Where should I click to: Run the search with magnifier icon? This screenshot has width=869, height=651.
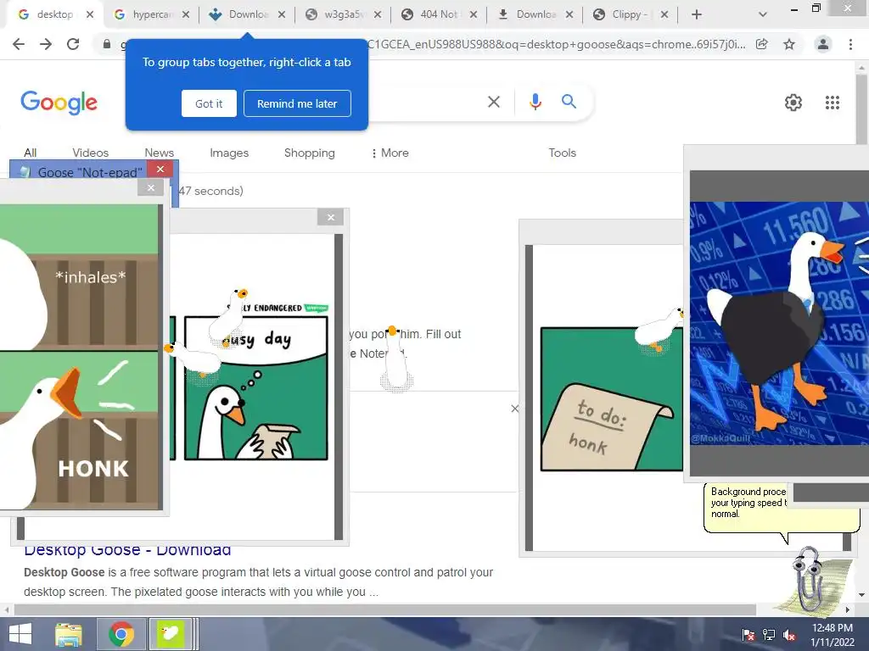tap(569, 102)
